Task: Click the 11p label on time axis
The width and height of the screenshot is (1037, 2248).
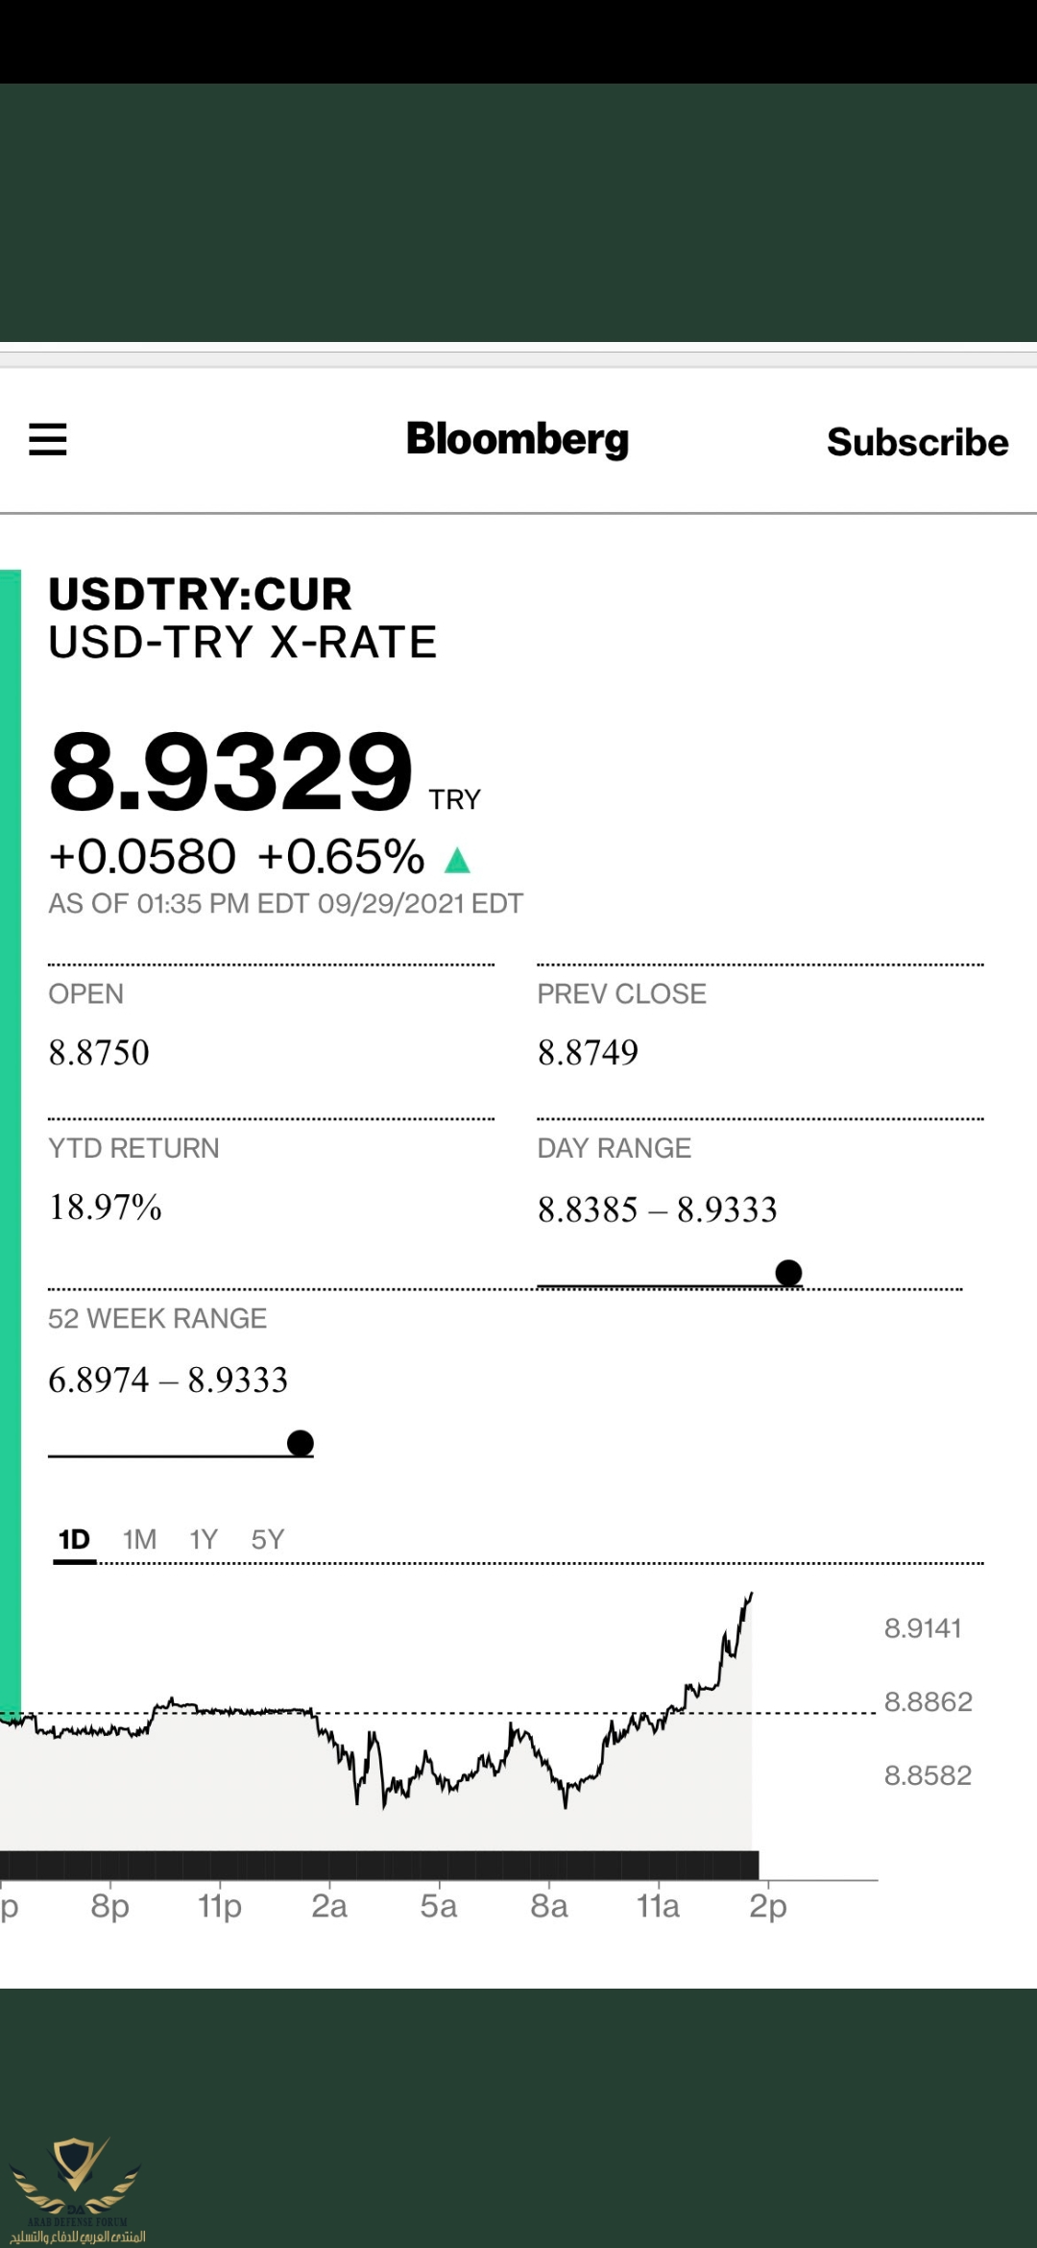Action: click(x=220, y=1906)
